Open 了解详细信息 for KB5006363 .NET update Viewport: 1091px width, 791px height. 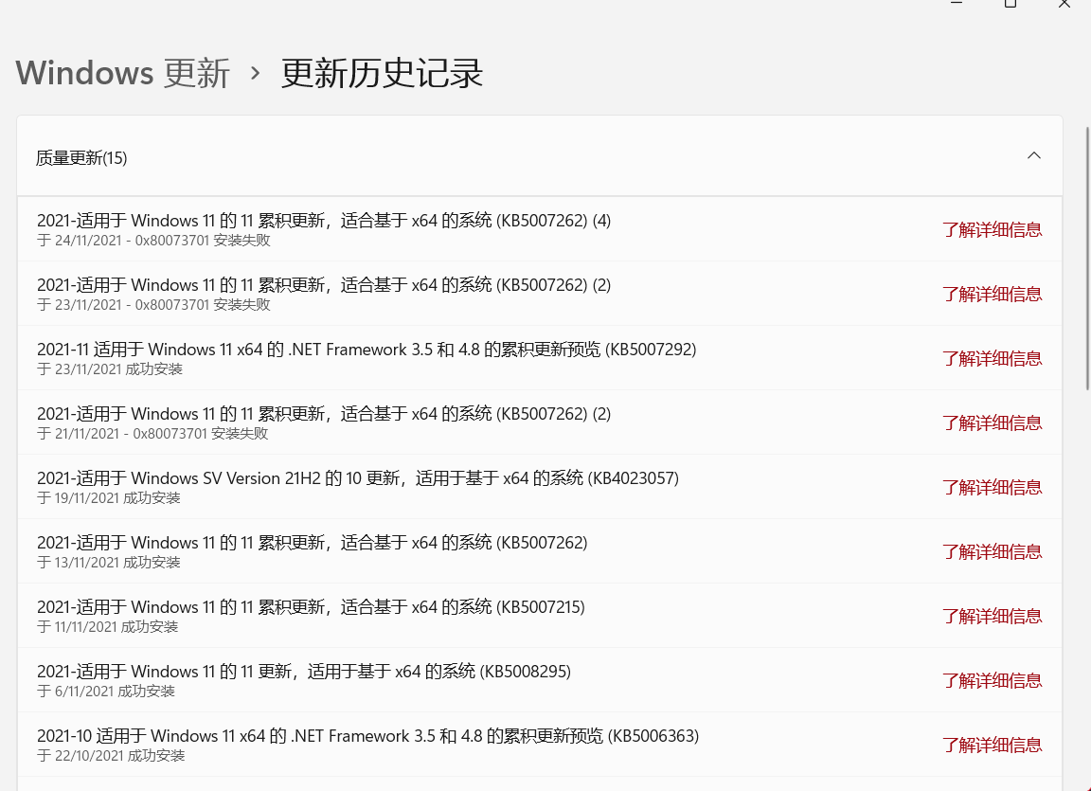(993, 746)
